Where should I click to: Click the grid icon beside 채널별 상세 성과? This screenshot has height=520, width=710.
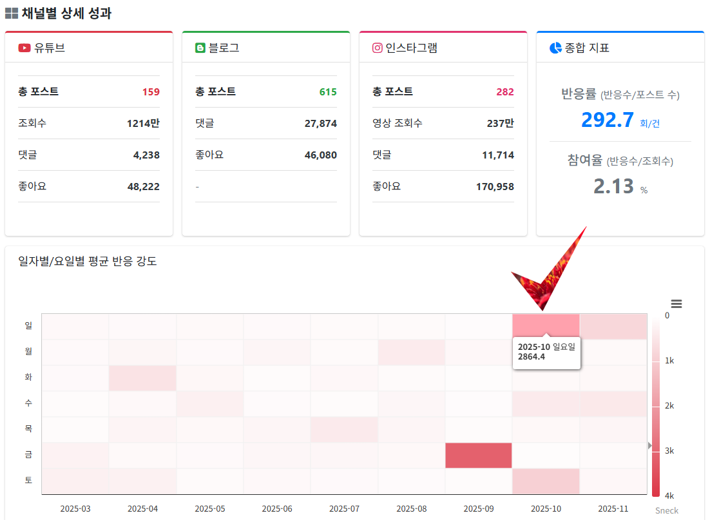coord(11,14)
